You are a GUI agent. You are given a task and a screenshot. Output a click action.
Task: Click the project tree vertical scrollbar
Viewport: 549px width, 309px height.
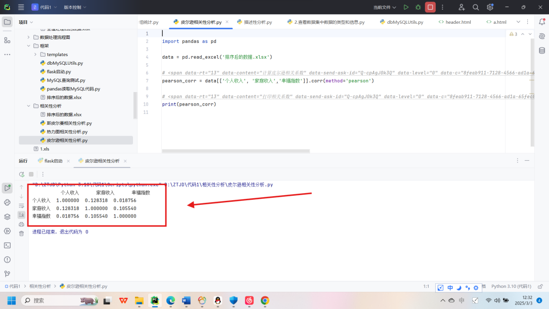[135, 106]
